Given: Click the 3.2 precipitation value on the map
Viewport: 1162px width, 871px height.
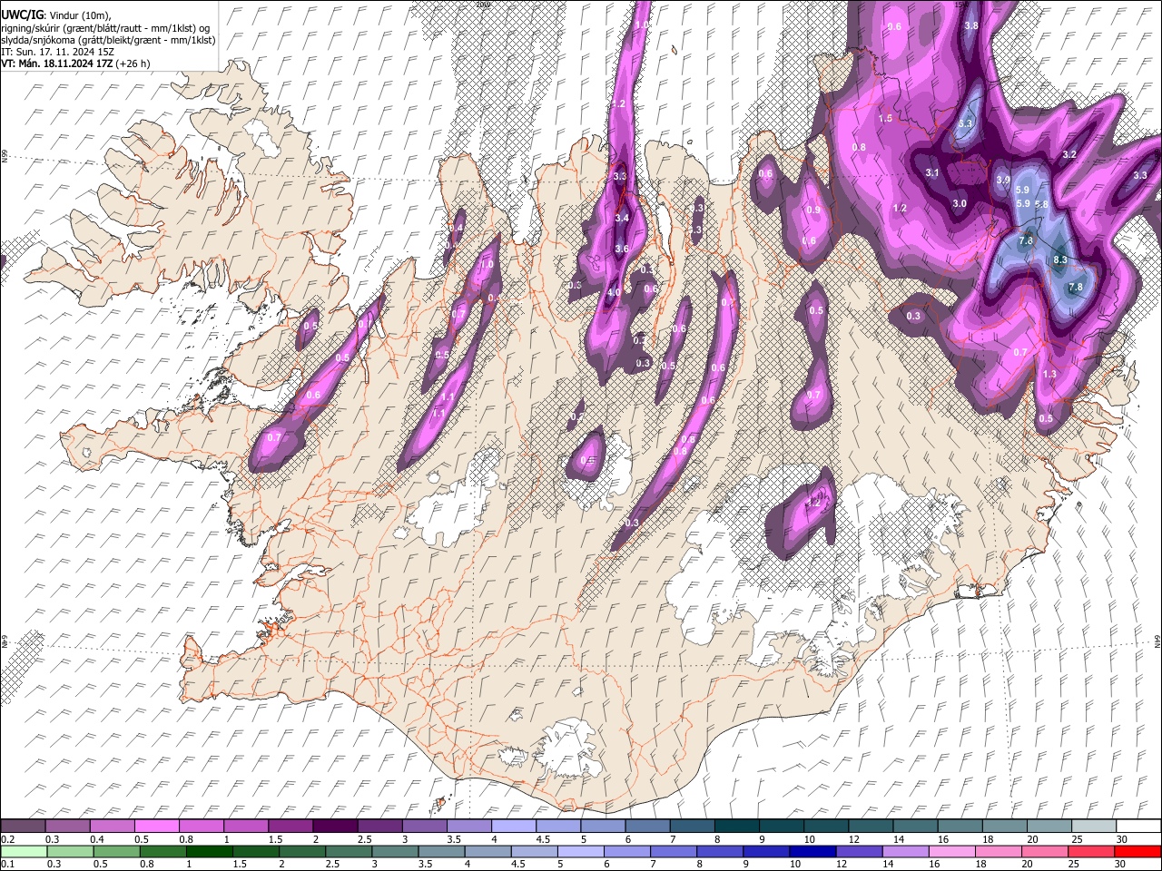Looking at the screenshot, I should pyautogui.click(x=1069, y=155).
